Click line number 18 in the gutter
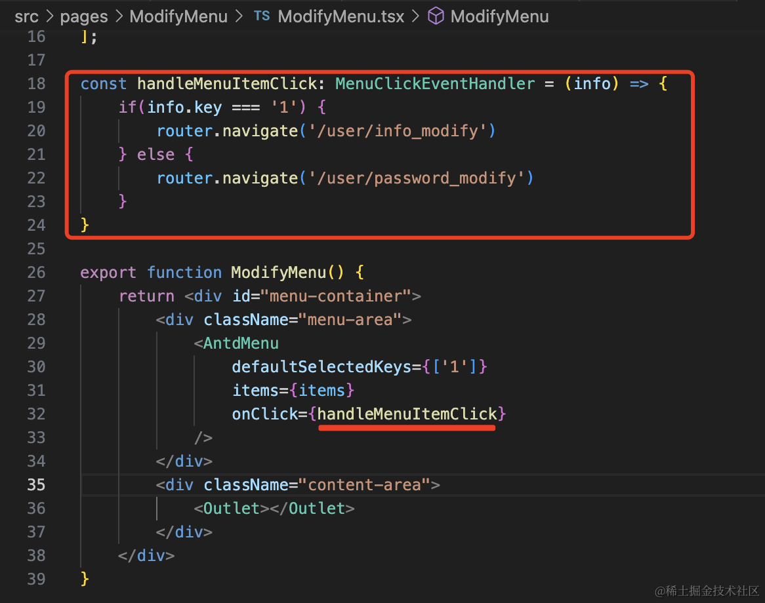 pyautogui.click(x=36, y=84)
